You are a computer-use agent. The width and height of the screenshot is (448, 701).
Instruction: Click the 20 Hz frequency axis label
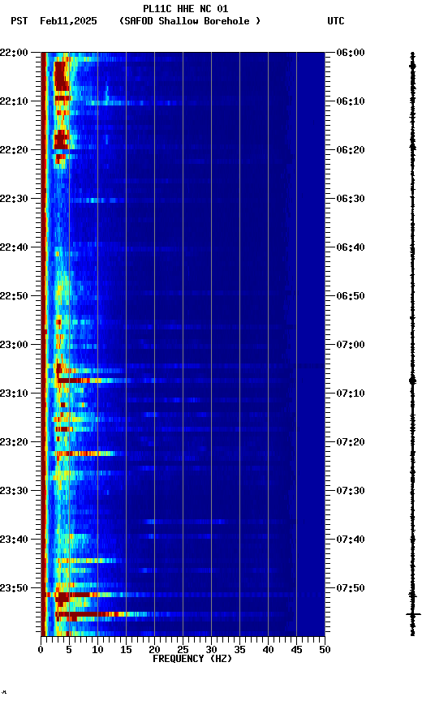coord(154,650)
